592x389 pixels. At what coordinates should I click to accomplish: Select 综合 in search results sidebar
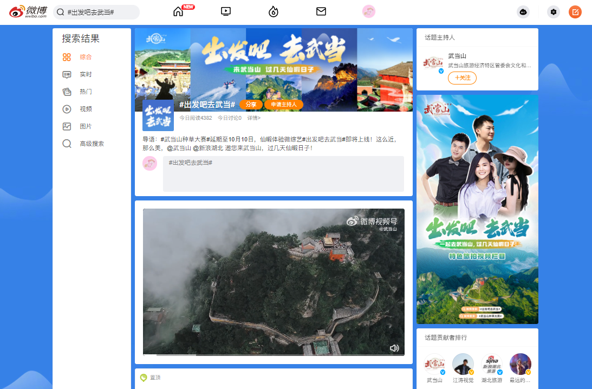click(86, 57)
